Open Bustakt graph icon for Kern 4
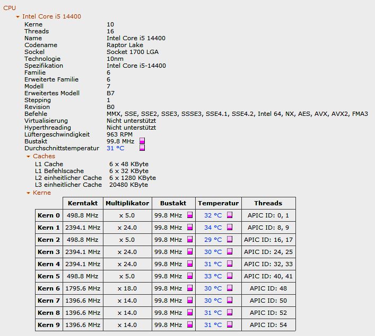Image resolution: width=375 pixels, height=336 pixels. point(190,264)
